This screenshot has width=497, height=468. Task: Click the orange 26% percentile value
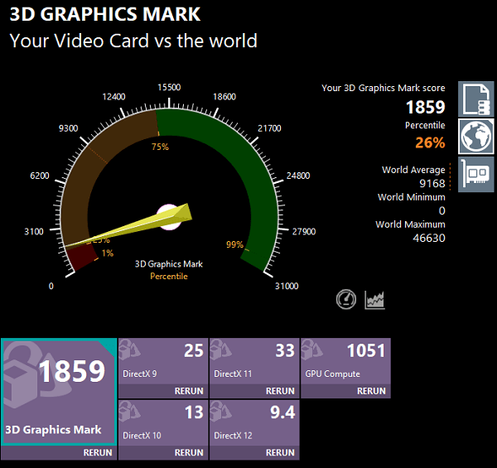point(430,142)
